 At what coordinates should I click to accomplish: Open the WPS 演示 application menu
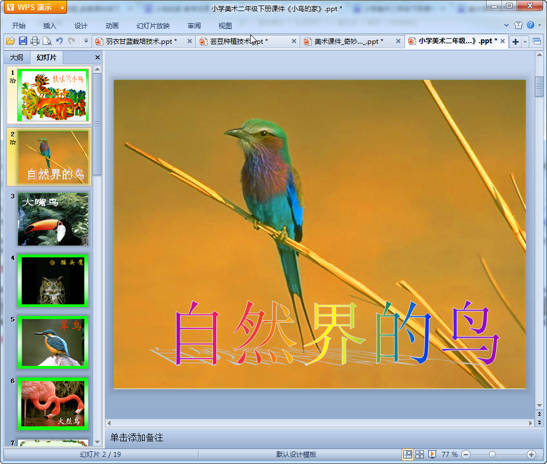pos(31,7)
